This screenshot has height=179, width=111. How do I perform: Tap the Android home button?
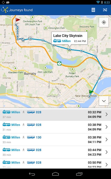(56, 174)
